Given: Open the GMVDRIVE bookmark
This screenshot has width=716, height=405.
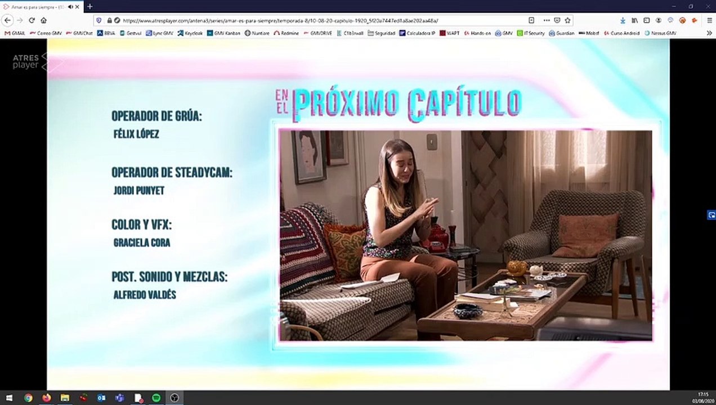Looking at the screenshot, I should click(319, 33).
